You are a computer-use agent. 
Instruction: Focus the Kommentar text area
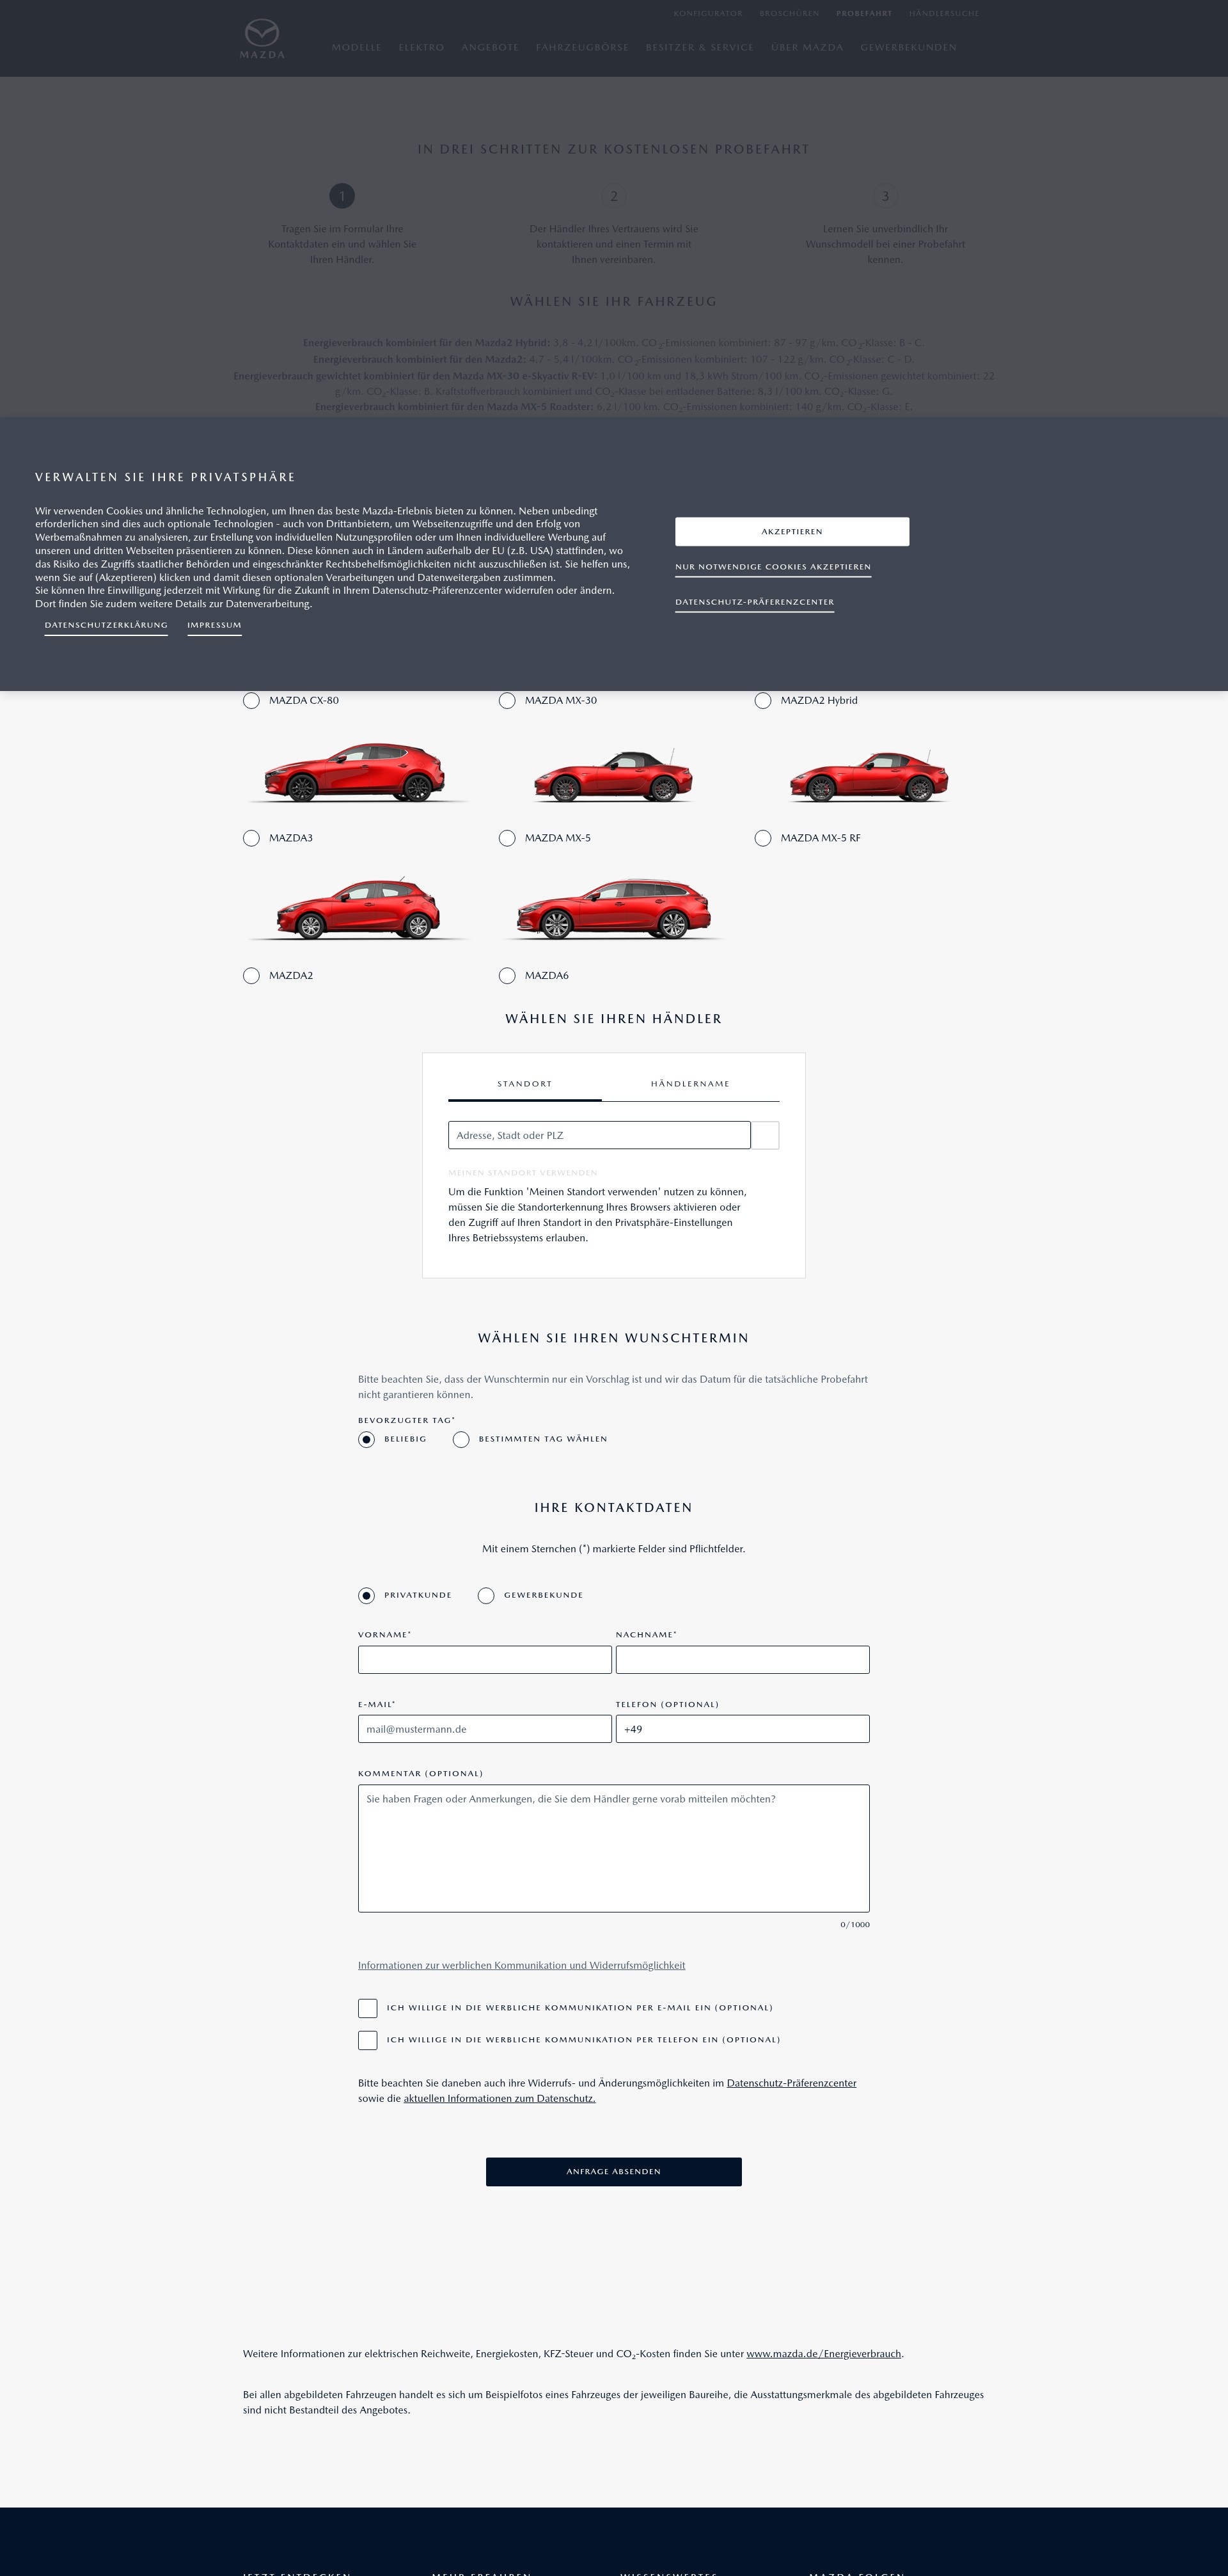click(614, 1848)
